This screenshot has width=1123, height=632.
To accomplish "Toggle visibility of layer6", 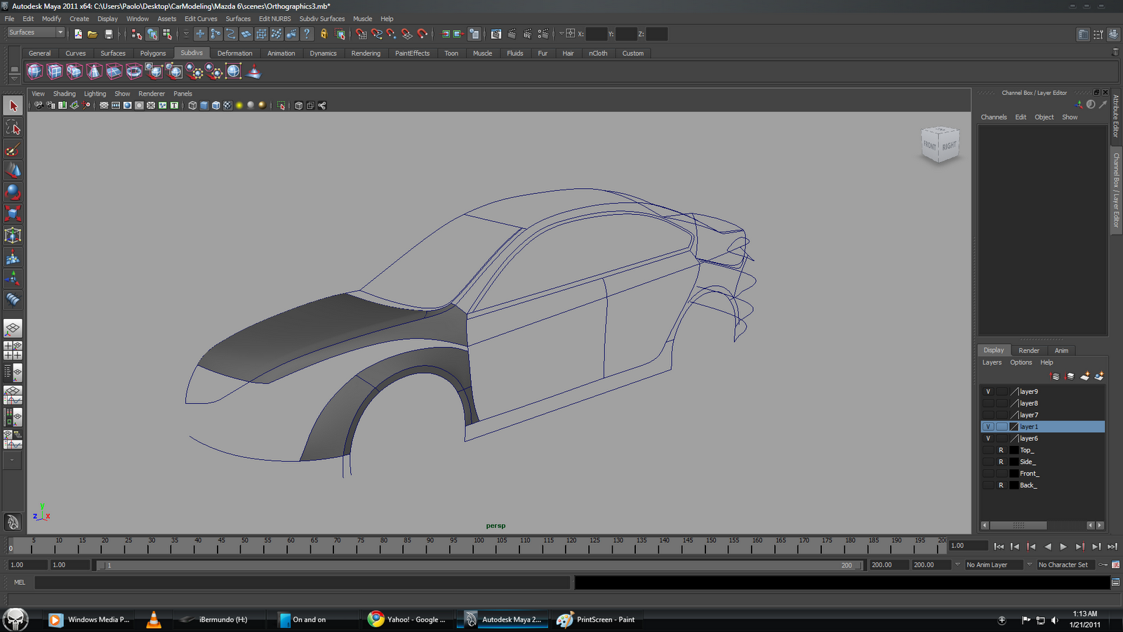I will [988, 438].
